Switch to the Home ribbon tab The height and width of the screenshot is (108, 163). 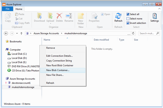[19, 9]
